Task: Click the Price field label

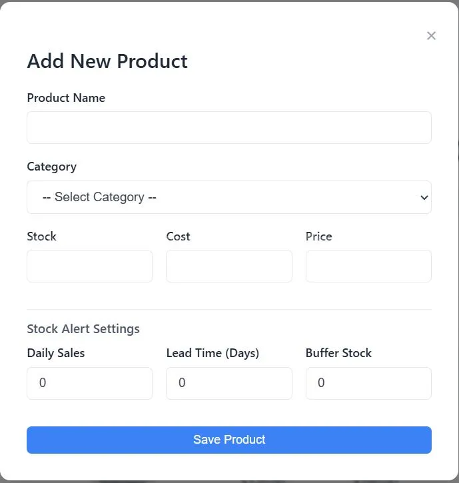Action: 318,237
